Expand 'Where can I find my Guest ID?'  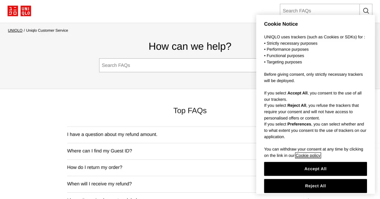(99, 151)
